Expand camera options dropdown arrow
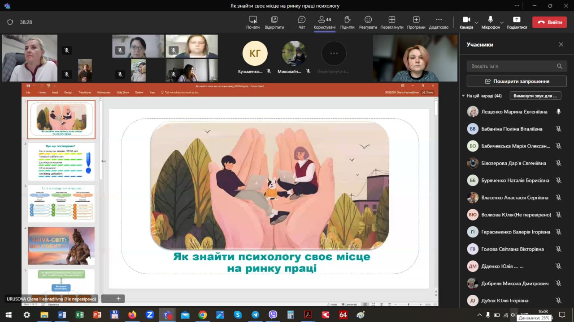574x322 pixels. [x=476, y=22]
